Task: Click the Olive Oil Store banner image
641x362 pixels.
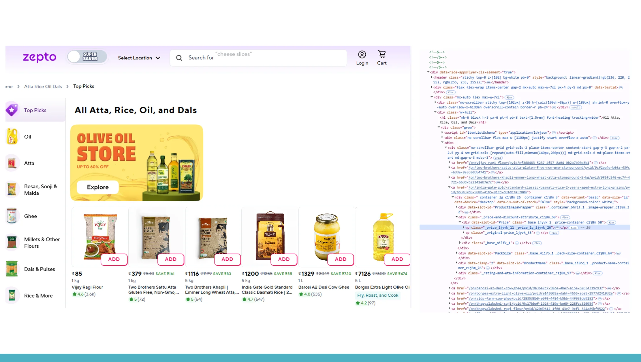Action: point(137,163)
